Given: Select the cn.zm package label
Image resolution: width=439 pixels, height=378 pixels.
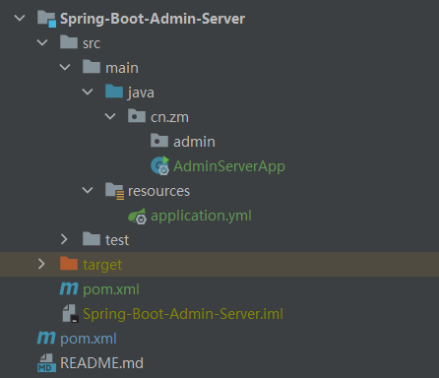Looking at the screenshot, I should [x=169, y=117].
